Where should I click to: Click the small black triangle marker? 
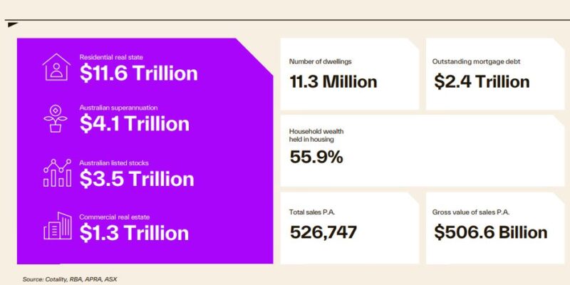(12, 25)
